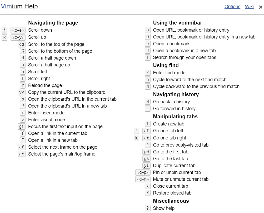Click 'Go back in history' command text
264x213 pixels.
point(171,102)
